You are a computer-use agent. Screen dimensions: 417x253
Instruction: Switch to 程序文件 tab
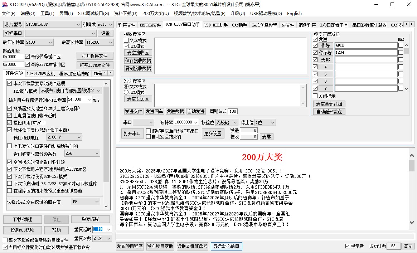127,25
